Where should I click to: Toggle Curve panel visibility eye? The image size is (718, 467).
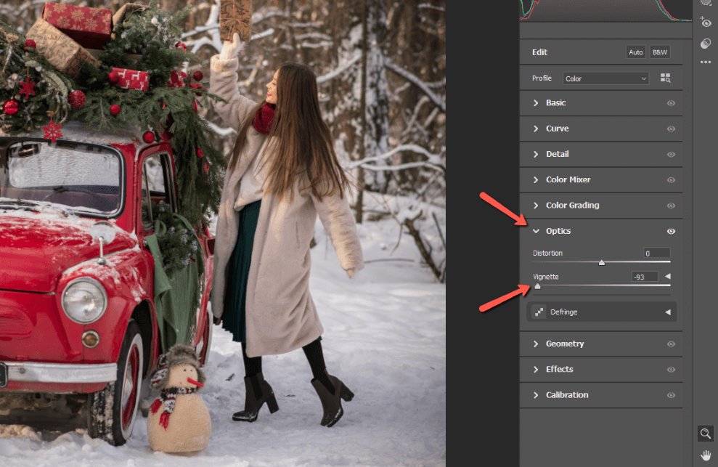[671, 129]
